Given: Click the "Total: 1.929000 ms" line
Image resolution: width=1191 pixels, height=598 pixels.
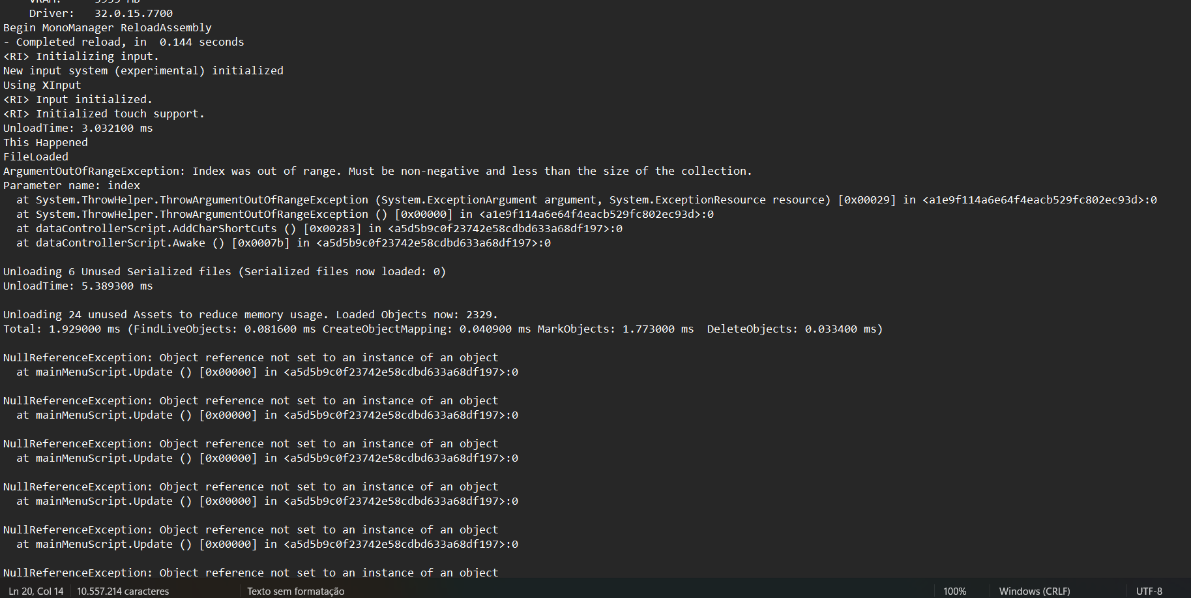Looking at the screenshot, I should tap(443, 329).
